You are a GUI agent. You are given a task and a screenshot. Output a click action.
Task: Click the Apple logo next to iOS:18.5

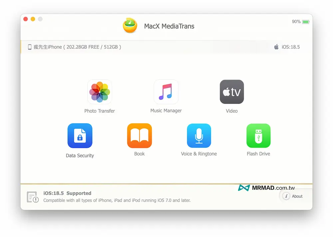[276, 47]
